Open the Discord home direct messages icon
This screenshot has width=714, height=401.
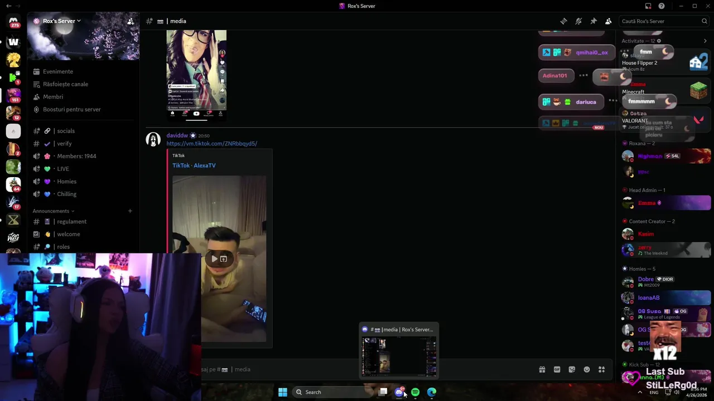pyautogui.click(x=13, y=22)
